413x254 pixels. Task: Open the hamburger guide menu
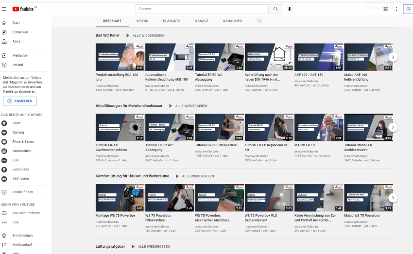(4, 9)
